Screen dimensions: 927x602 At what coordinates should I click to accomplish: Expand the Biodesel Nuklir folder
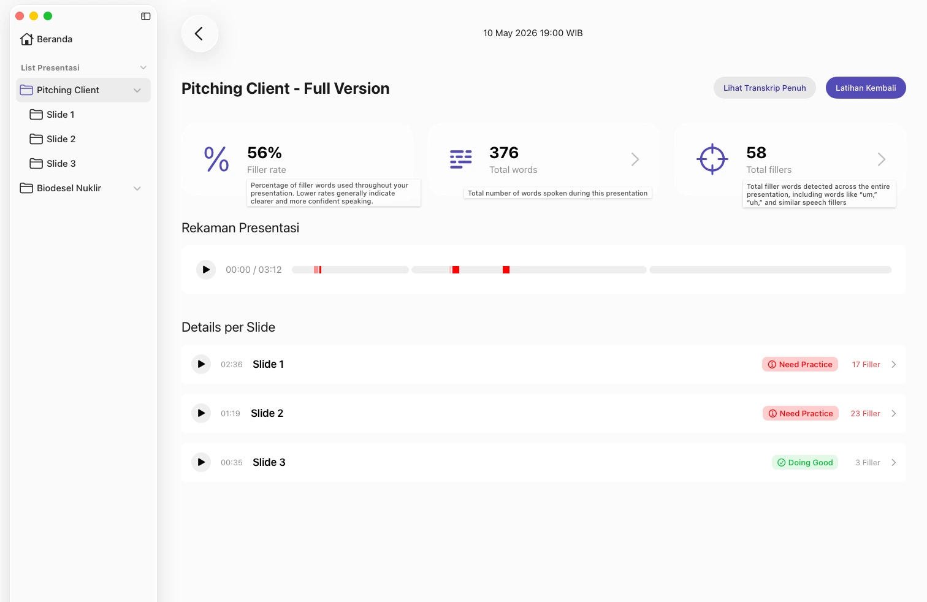click(x=137, y=188)
